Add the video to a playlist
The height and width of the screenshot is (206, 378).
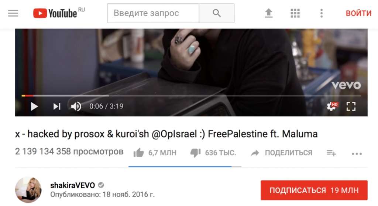[331, 153]
